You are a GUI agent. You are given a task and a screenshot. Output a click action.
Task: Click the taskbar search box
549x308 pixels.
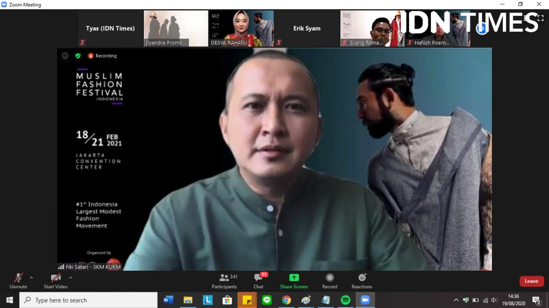pos(88,300)
